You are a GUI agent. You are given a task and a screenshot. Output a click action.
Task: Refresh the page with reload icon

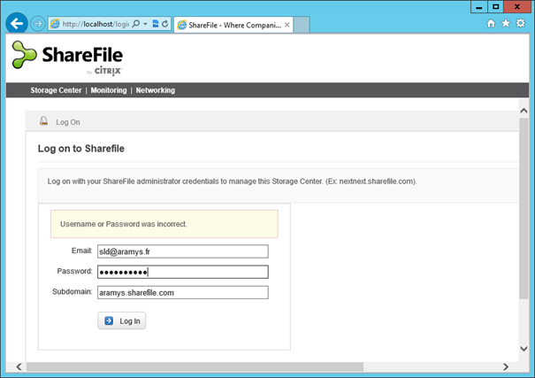coord(165,24)
